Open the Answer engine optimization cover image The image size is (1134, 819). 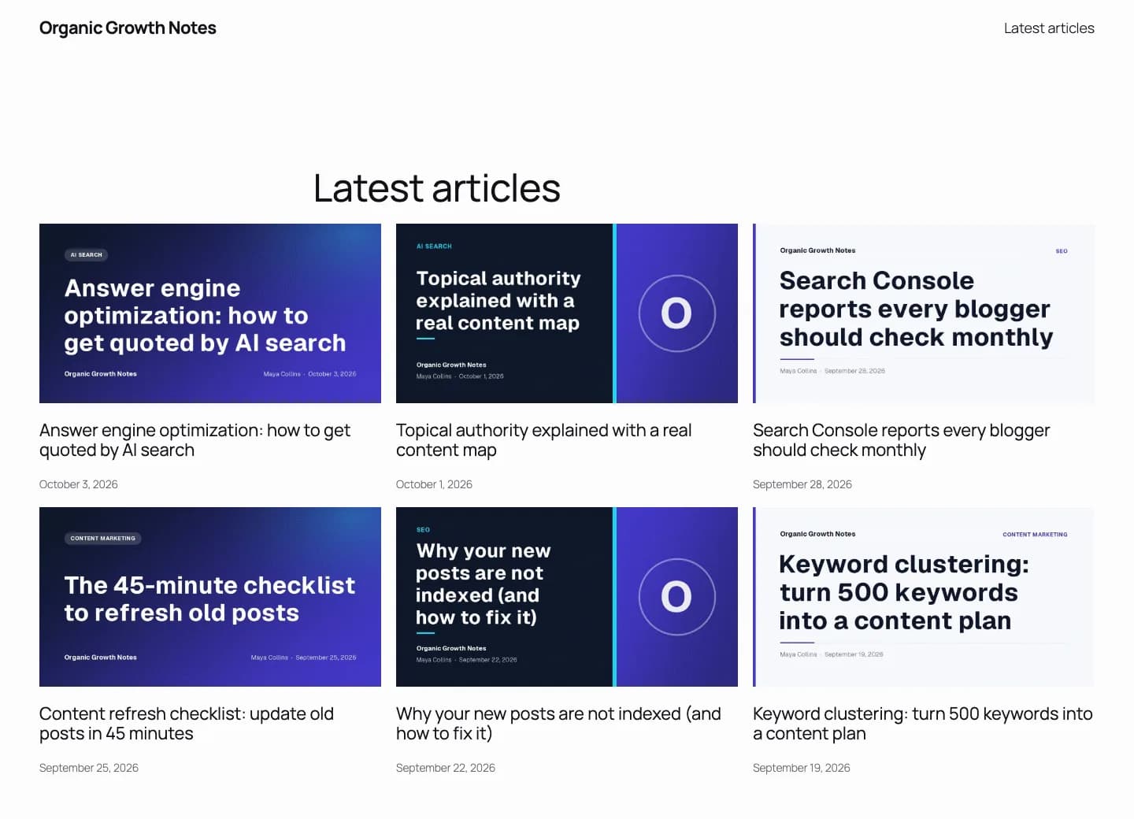(210, 313)
